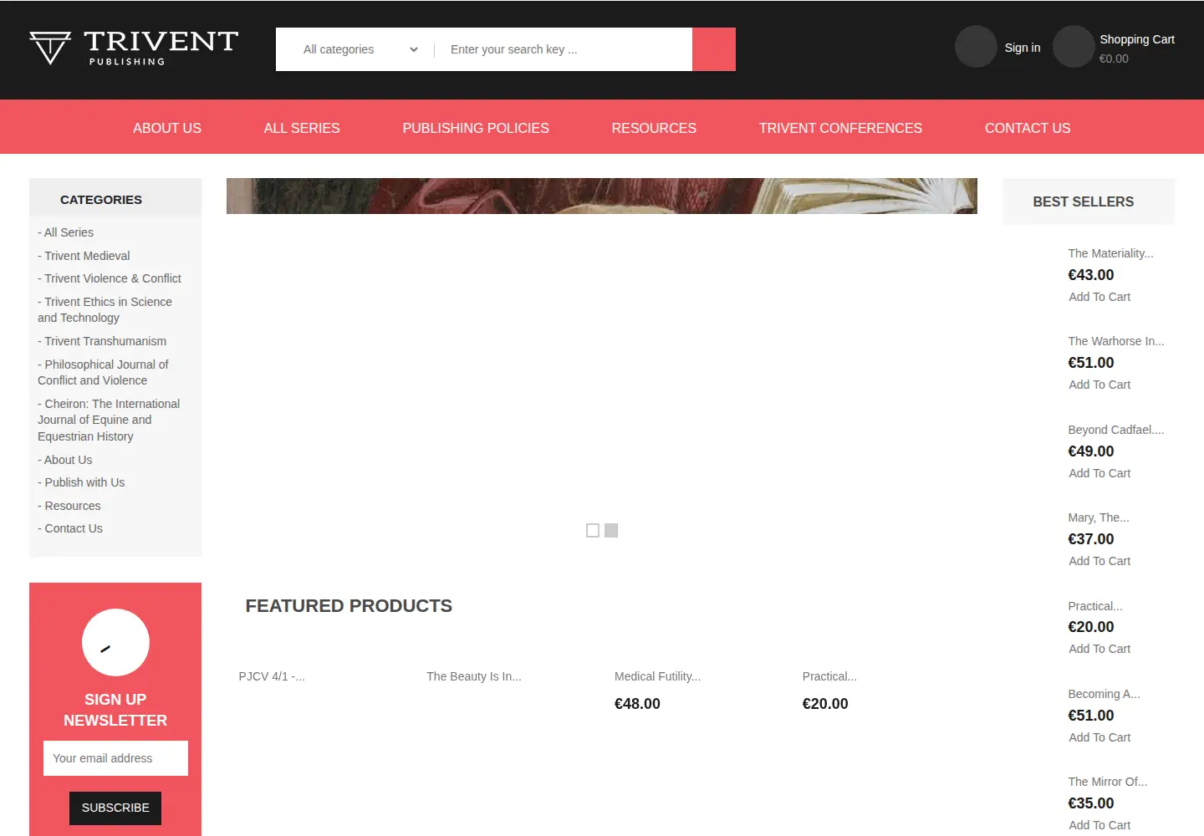Open featured product Practical...

(829, 676)
